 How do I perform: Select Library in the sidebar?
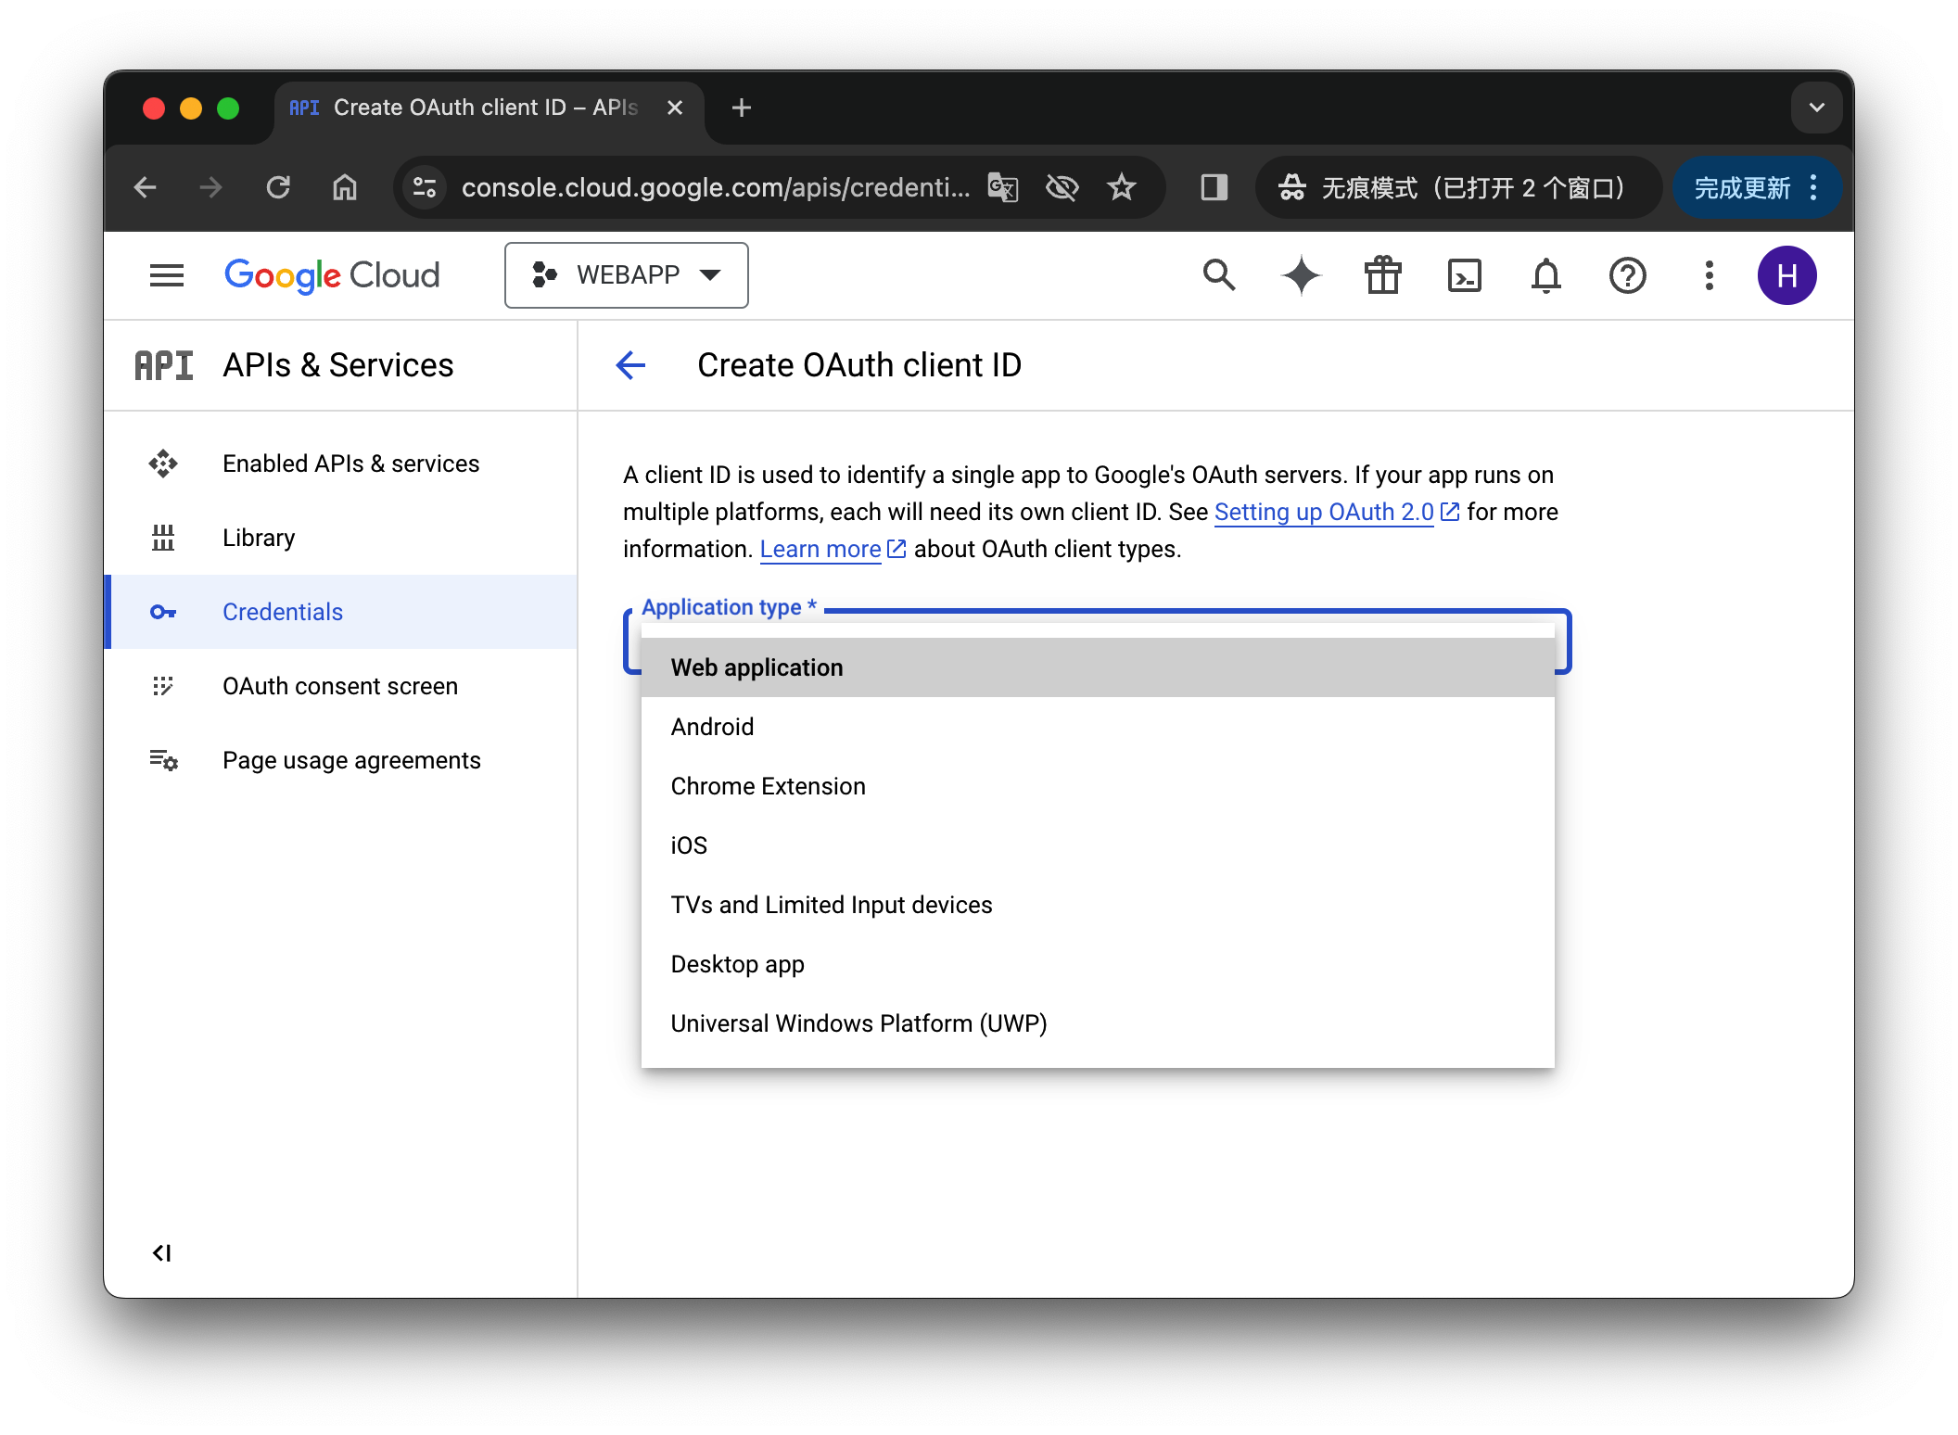coord(258,537)
